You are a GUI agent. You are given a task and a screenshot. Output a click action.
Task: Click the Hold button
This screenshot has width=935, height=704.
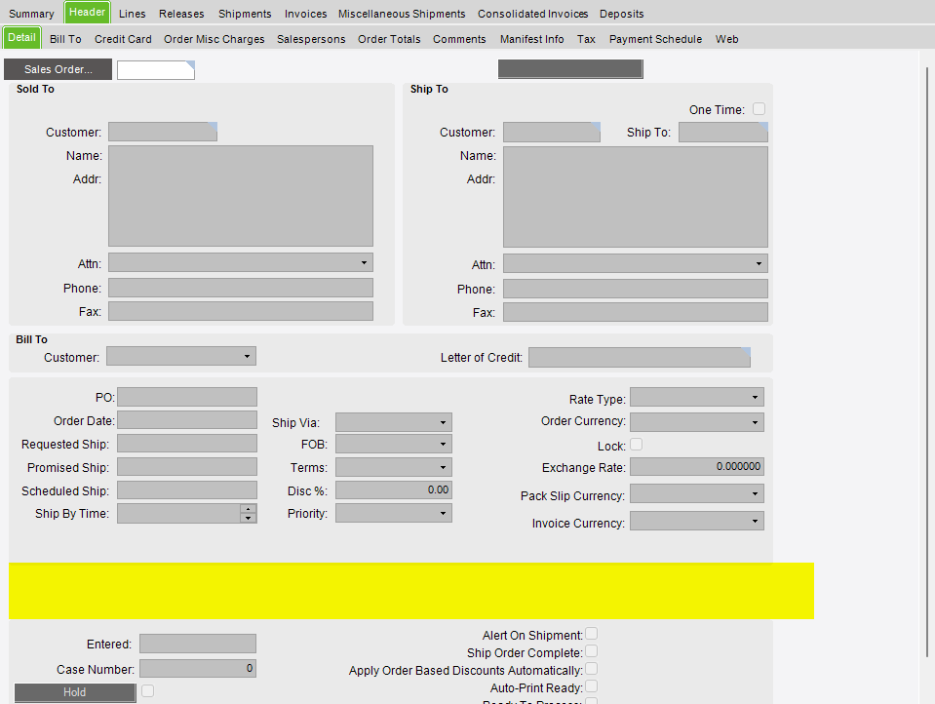[x=74, y=692]
